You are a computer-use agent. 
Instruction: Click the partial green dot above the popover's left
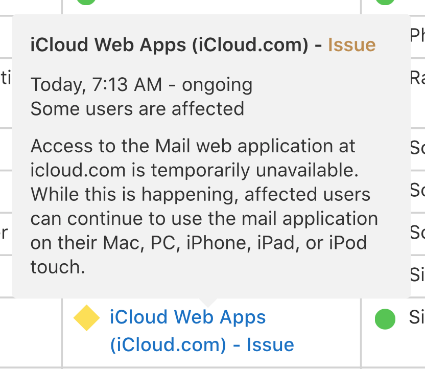(x=86, y=2)
